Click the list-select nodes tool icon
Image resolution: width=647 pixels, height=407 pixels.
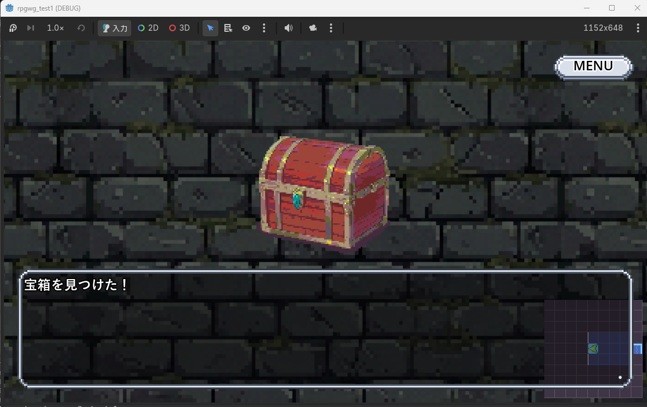pyautogui.click(x=228, y=28)
